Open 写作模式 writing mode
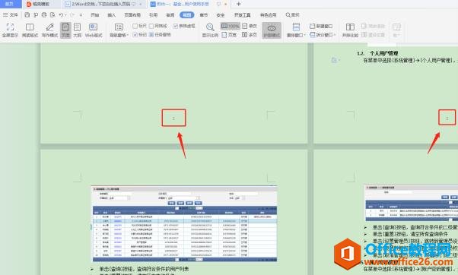Image resolution: width=458 pixels, height=275 pixels. (x=49, y=30)
